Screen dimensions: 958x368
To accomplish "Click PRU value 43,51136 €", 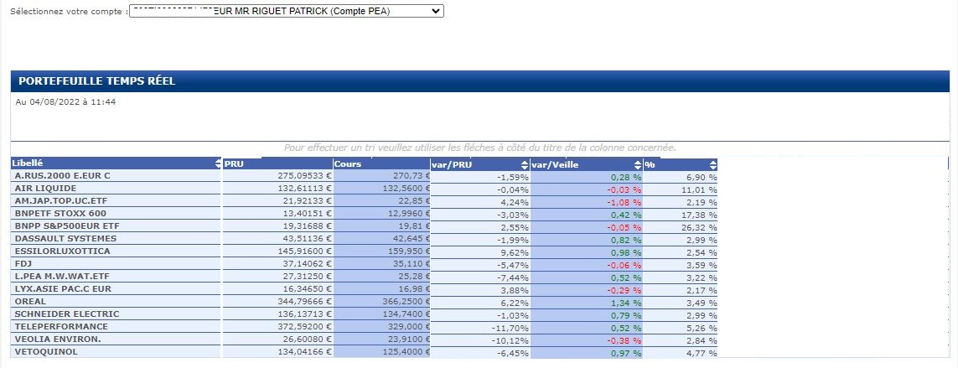I will pyautogui.click(x=307, y=238).
